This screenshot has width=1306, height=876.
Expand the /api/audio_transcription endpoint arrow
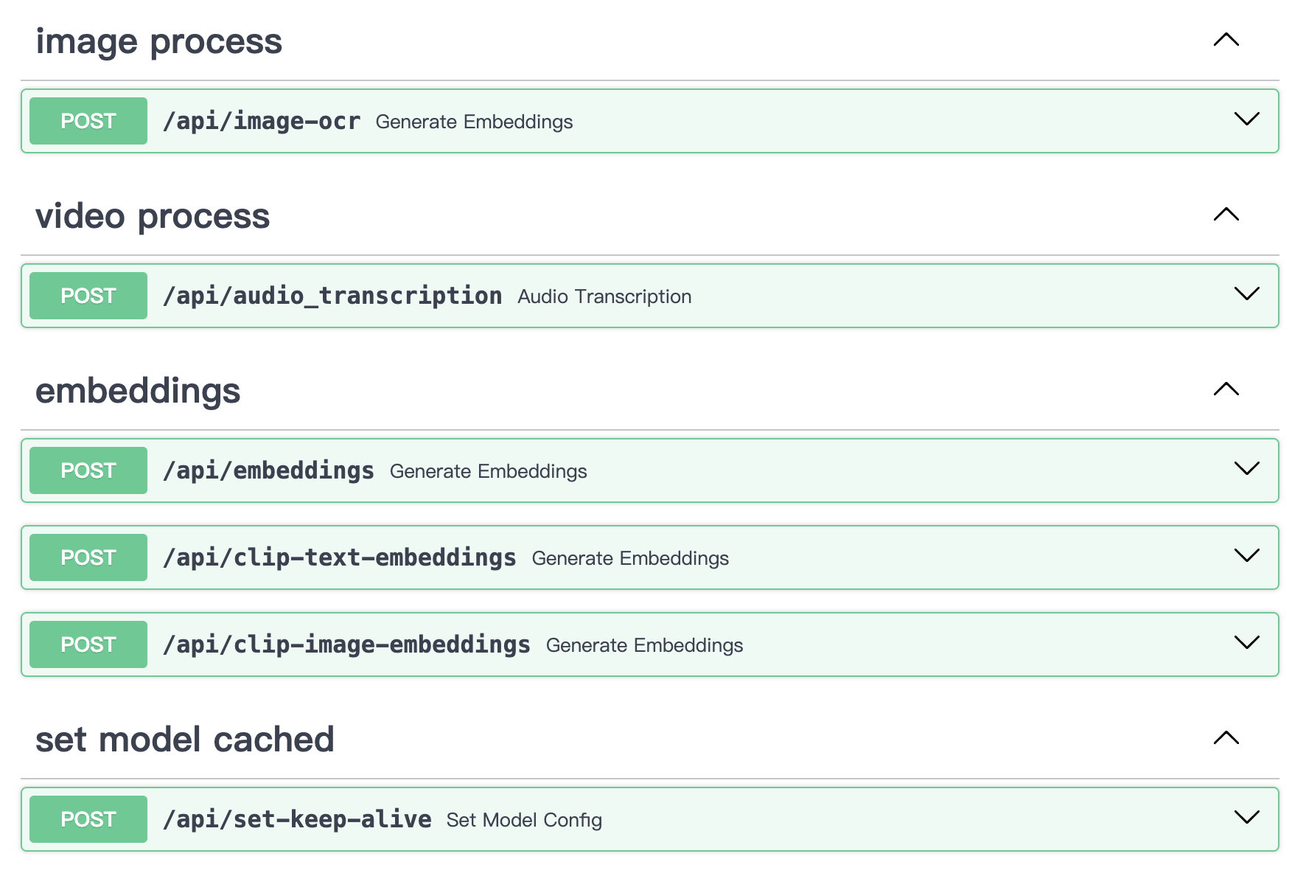1246,294
